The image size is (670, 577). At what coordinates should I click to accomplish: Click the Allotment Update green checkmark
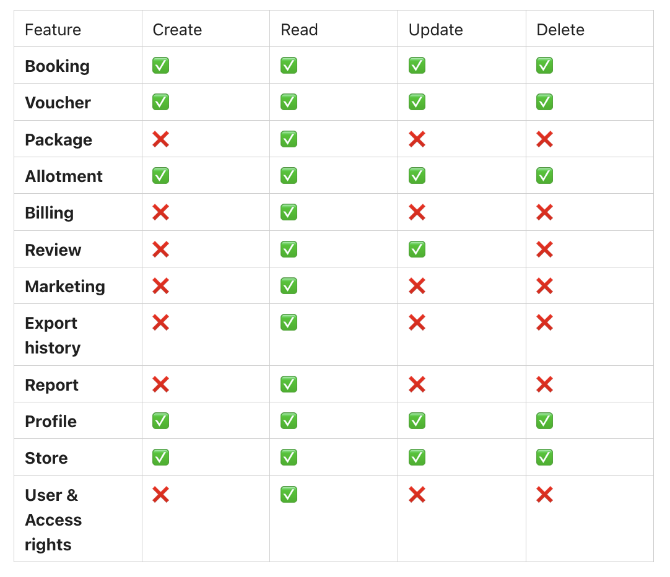pyautogui.click(x=417, y=176)
